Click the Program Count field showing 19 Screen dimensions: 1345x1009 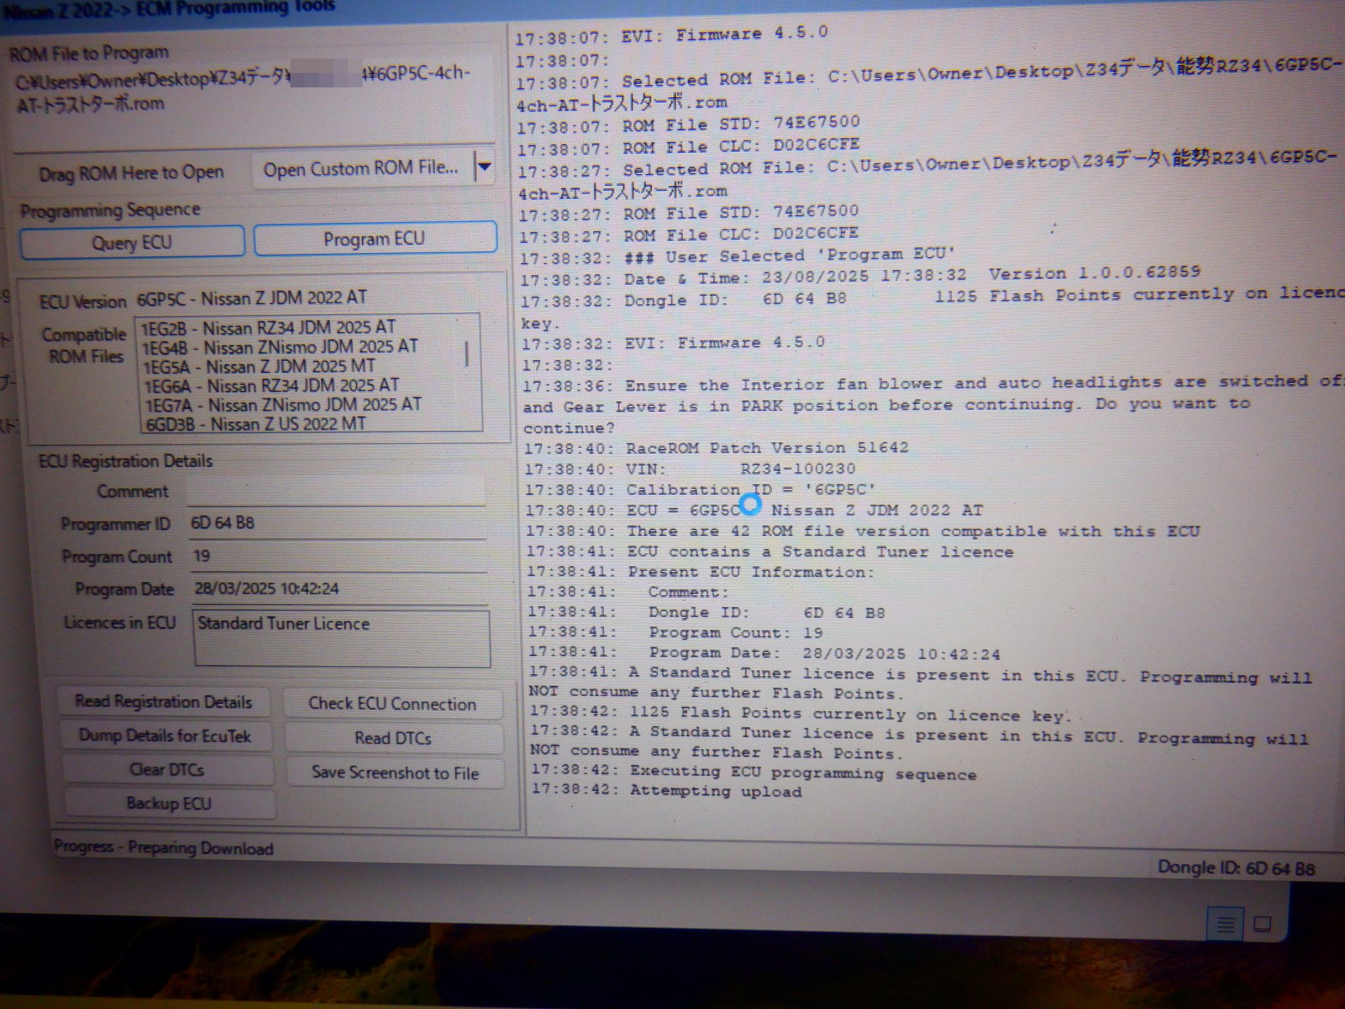click(338, 556)
